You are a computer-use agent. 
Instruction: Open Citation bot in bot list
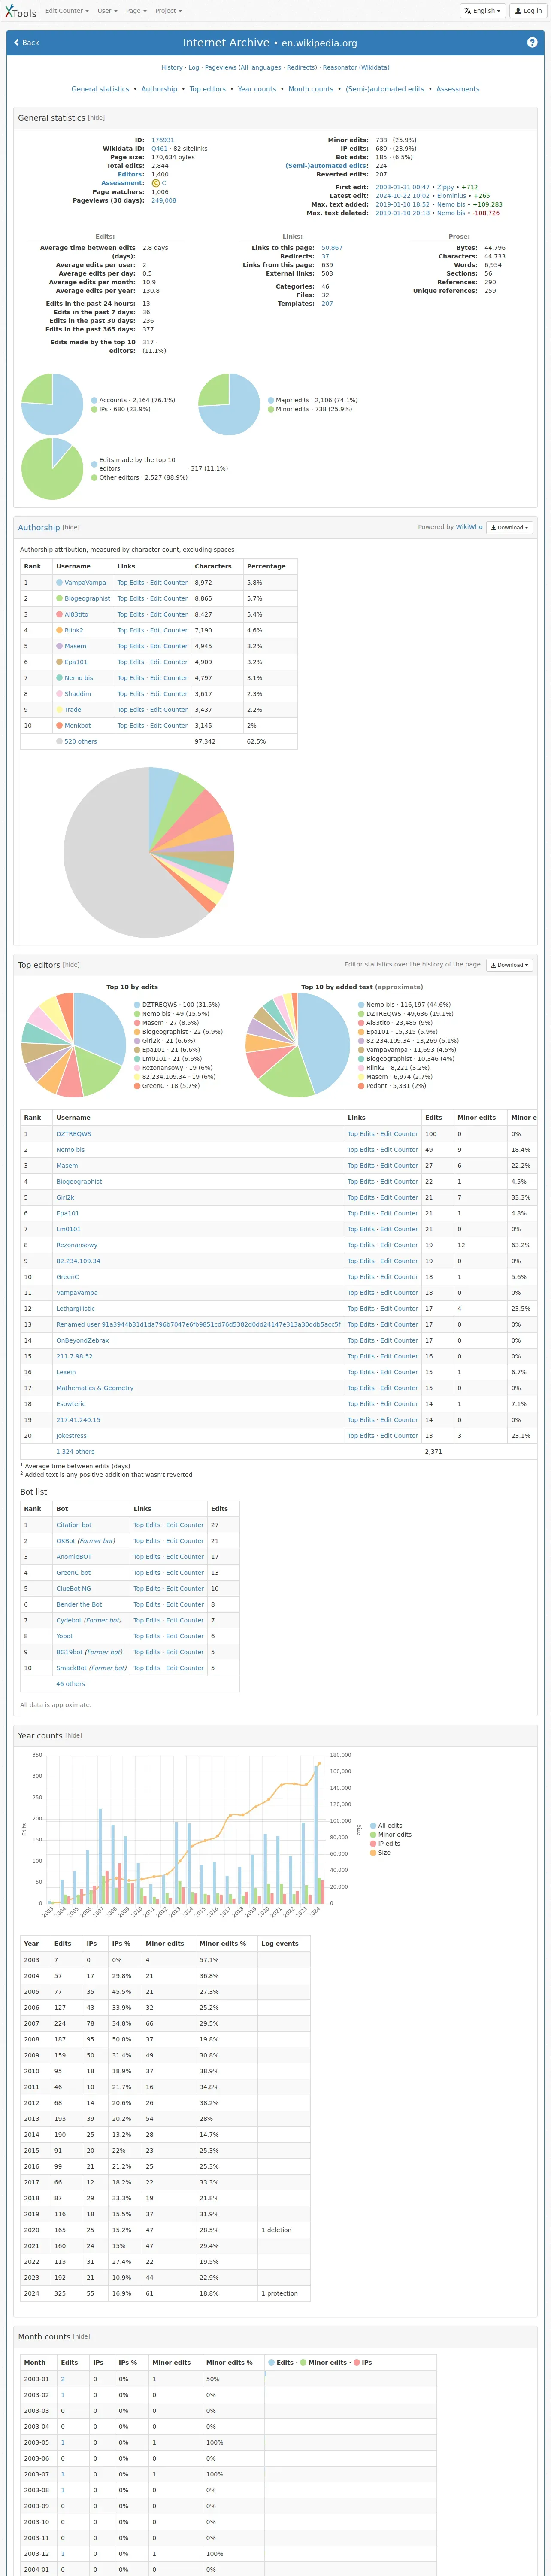click(74, 1525)
